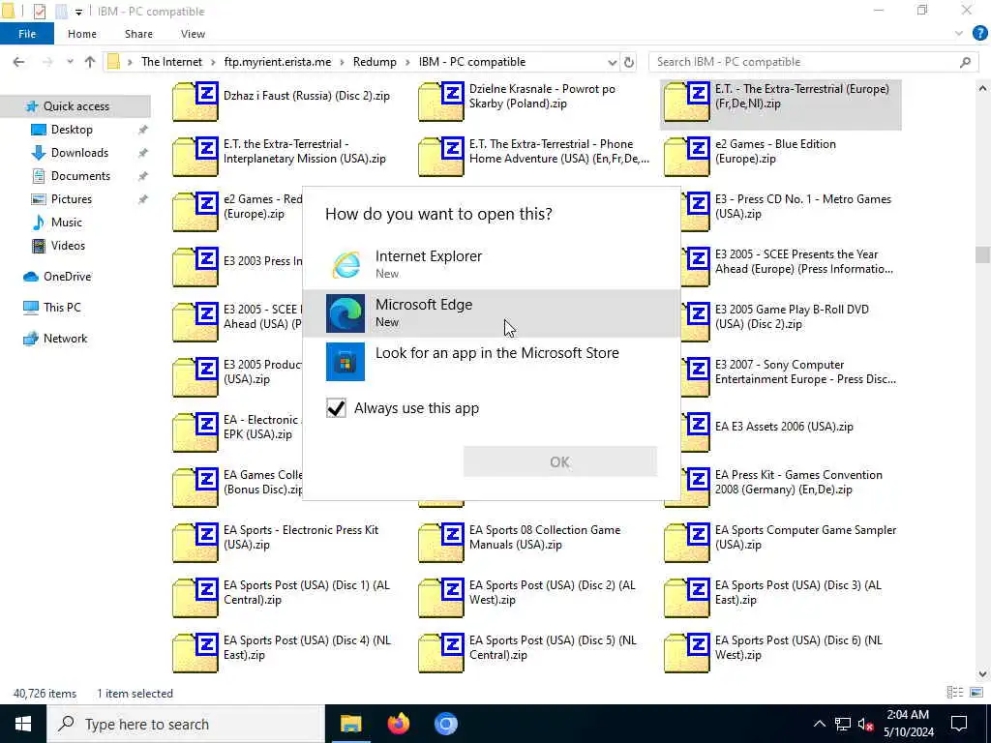
Task: Open Pictures in navigation pane
Action: 72,199
